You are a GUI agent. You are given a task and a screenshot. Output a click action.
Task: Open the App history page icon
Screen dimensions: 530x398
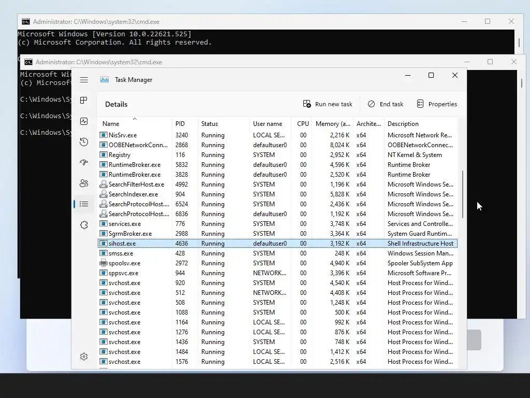[84, 142]
